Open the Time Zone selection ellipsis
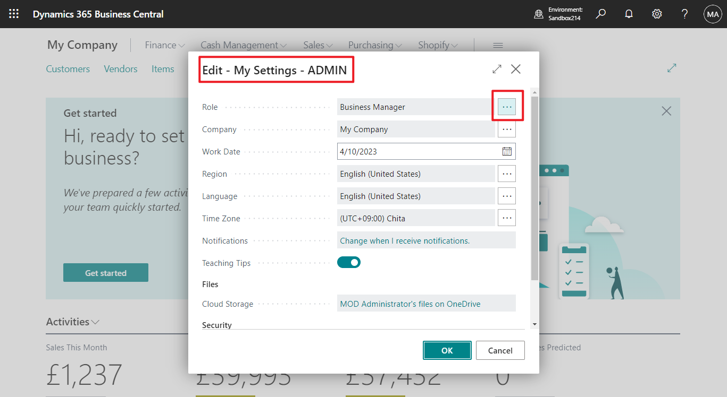The width and height of the screenshot is (727, 397). coord(507,218)
